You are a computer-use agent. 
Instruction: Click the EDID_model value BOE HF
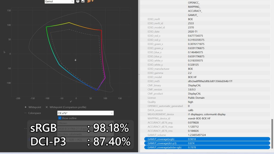(x=192, y=77)
